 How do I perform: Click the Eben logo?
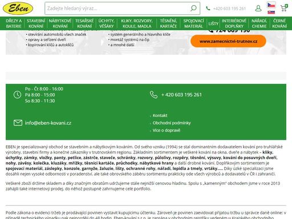coord(18,9)
